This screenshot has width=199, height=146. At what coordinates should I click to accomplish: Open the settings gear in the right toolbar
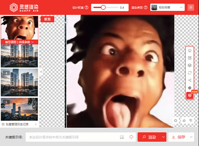[x=189, y=88]
